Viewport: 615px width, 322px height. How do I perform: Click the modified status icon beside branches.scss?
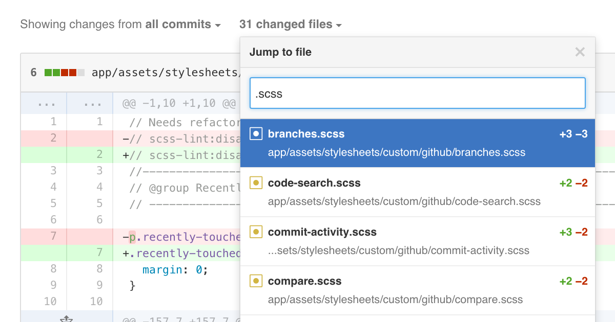coord(256,133)
